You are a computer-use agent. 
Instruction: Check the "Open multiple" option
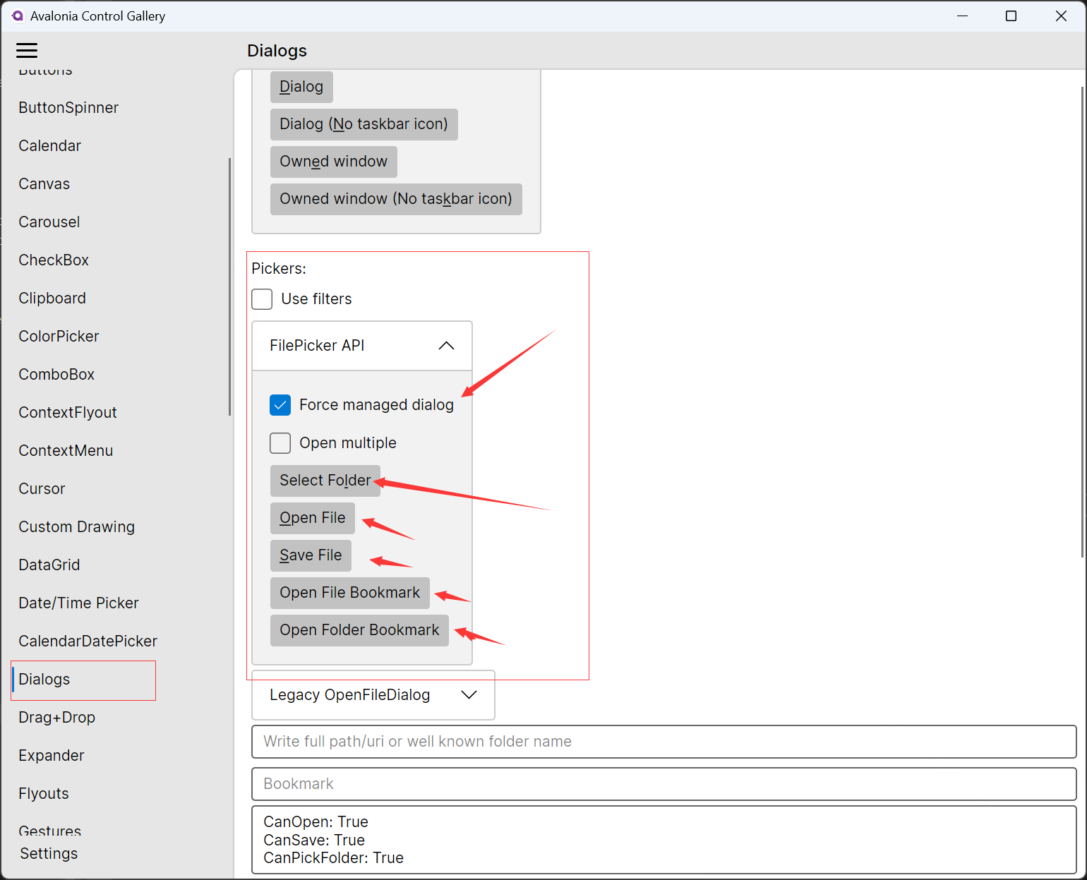280,442
